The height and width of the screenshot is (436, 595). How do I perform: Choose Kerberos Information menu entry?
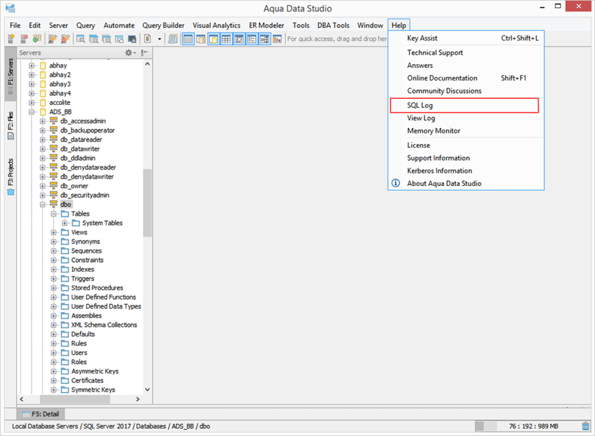point(466,171)
